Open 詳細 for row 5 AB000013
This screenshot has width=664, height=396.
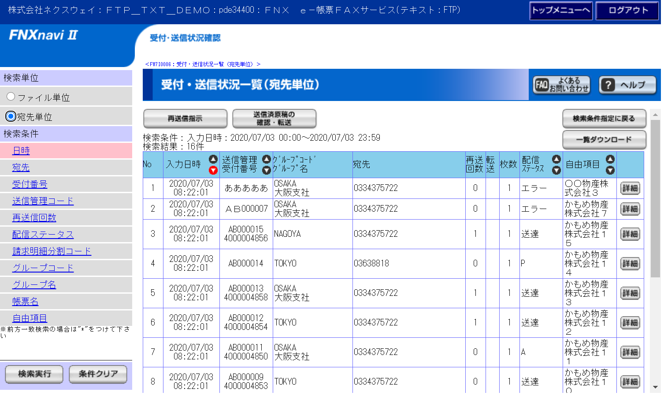[x=630, y=293]
